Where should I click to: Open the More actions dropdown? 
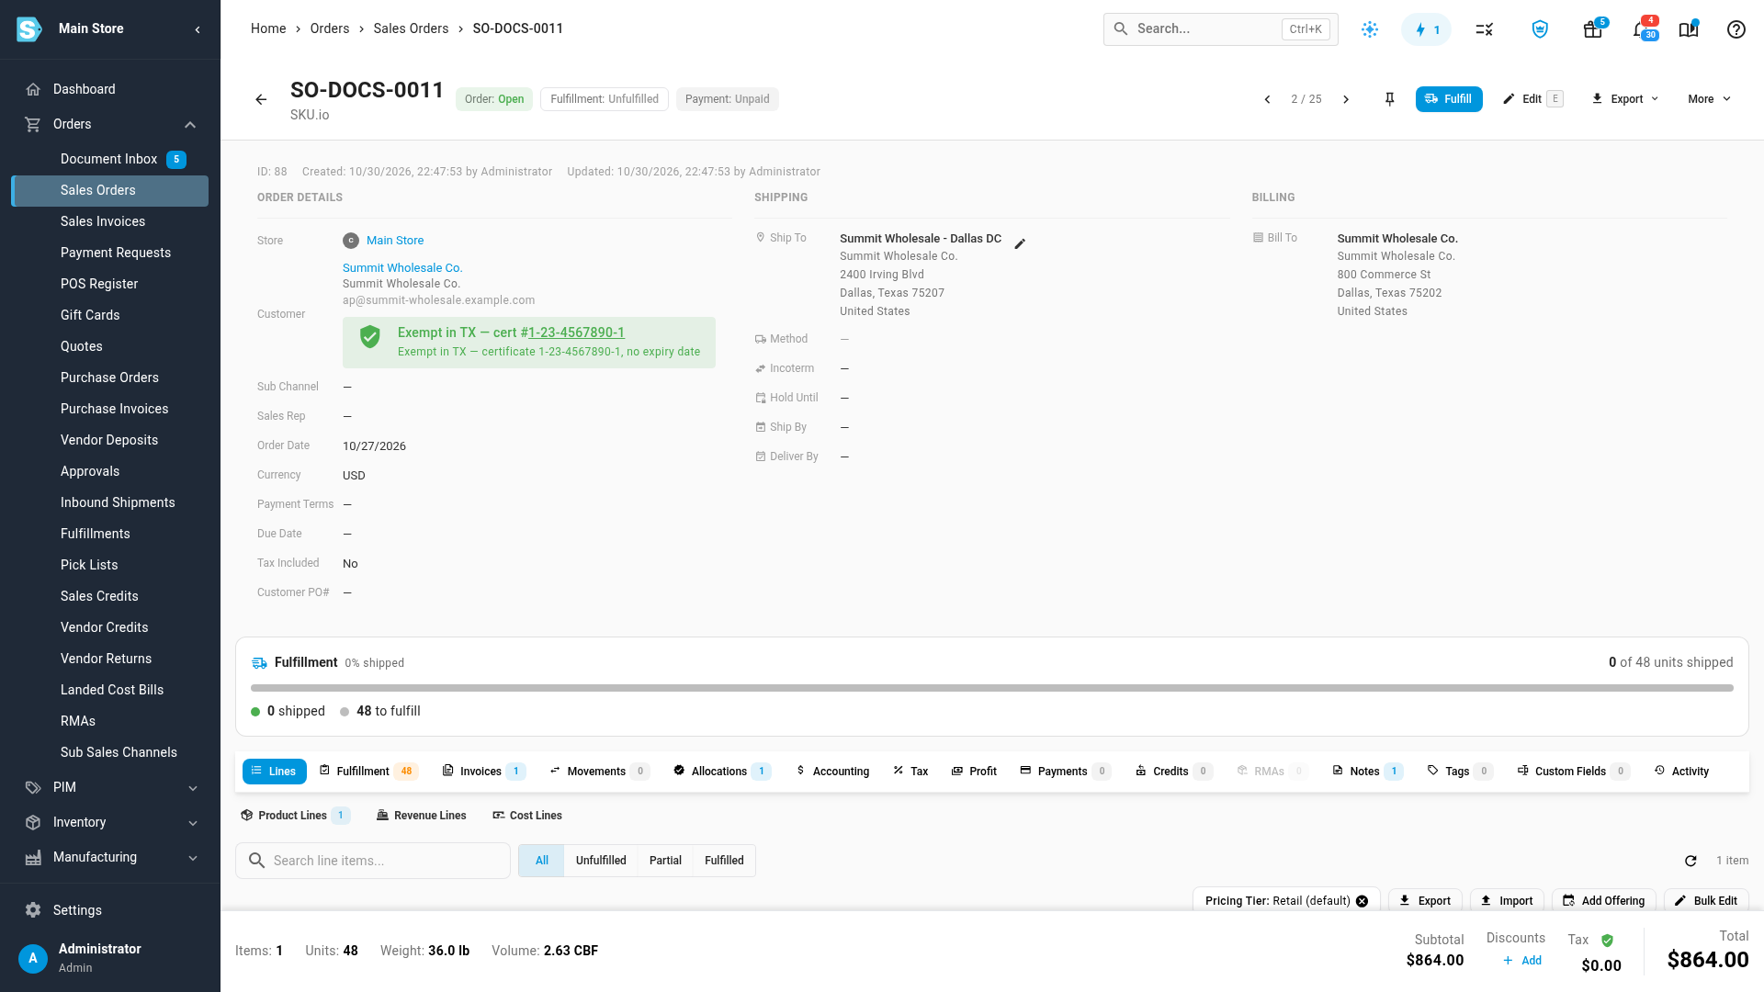point(1709,99)
